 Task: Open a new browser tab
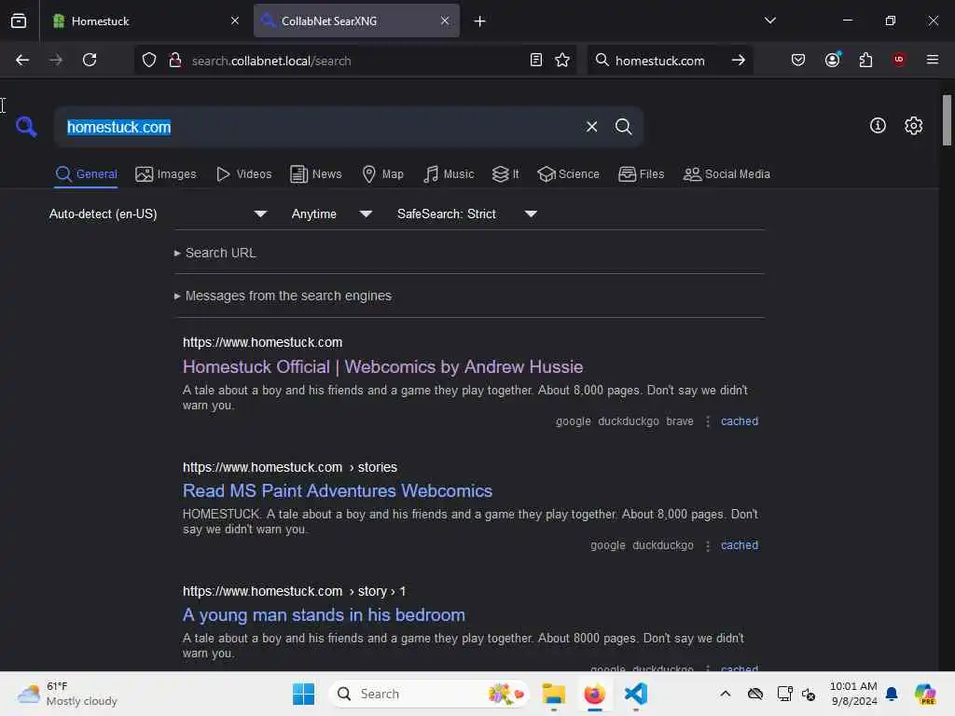(x=480, y=21)
